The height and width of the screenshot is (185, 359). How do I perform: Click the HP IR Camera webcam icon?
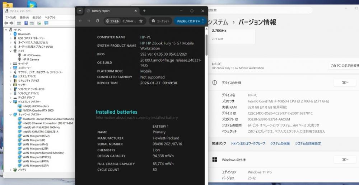[x=20, y=60]
